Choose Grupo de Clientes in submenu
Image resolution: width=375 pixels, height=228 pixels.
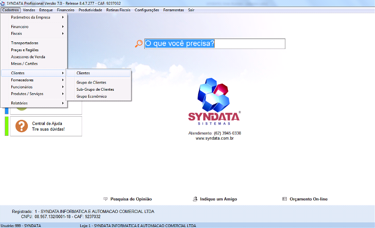(x=99, y=82)
